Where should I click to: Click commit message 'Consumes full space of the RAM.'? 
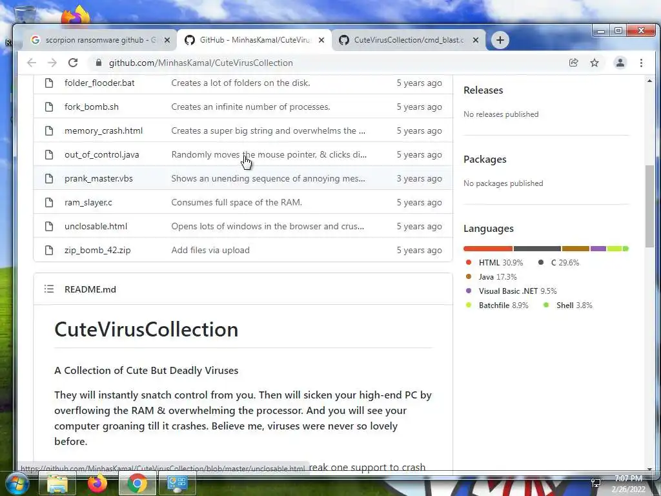236,202
